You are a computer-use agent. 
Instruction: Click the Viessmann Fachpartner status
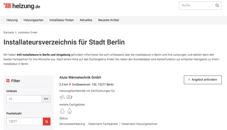[x=103, y=124]
